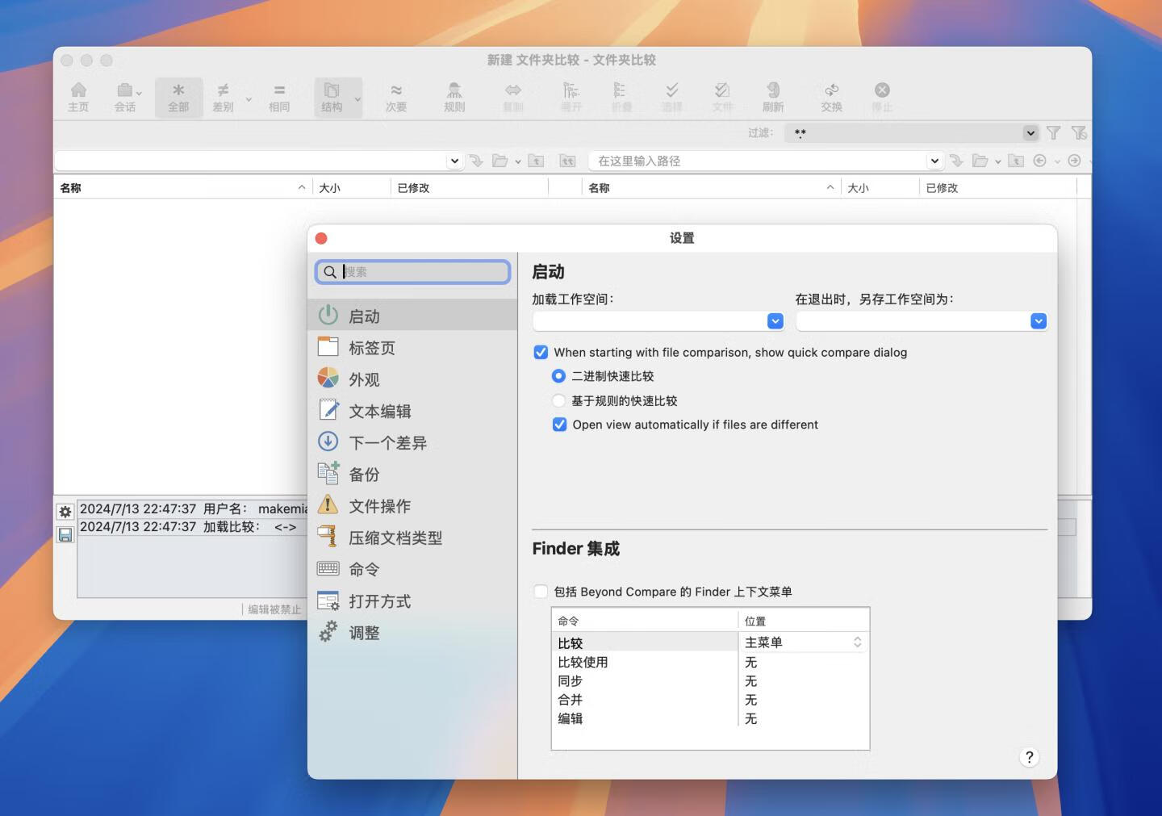The width and height of the screenshot is (1162, 816).
Task: Open the 会话 sessions toolbar icon
Action: click(x=125, y=97)
